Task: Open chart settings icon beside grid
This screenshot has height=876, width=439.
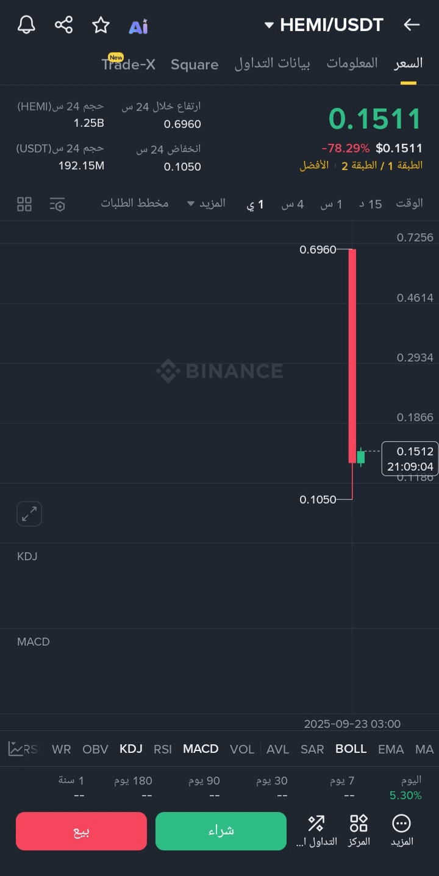Action: (57, 204)
